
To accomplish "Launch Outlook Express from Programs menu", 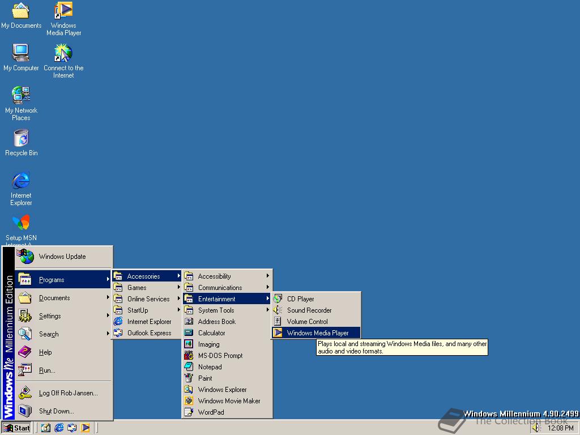I will 147,333.
